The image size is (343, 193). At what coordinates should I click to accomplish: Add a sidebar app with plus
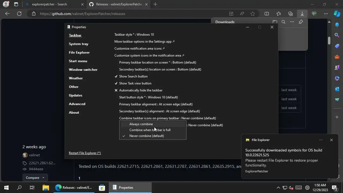(x=337, y=117)
